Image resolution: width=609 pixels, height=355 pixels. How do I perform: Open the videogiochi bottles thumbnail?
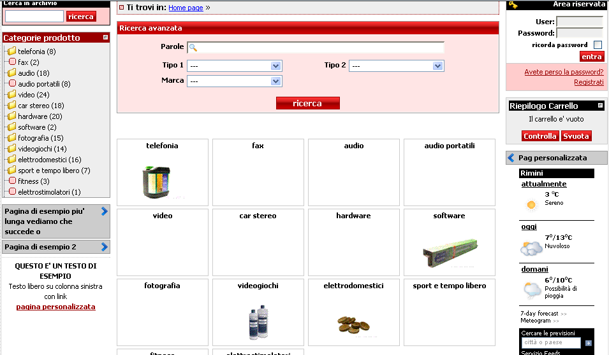[258, 323]
